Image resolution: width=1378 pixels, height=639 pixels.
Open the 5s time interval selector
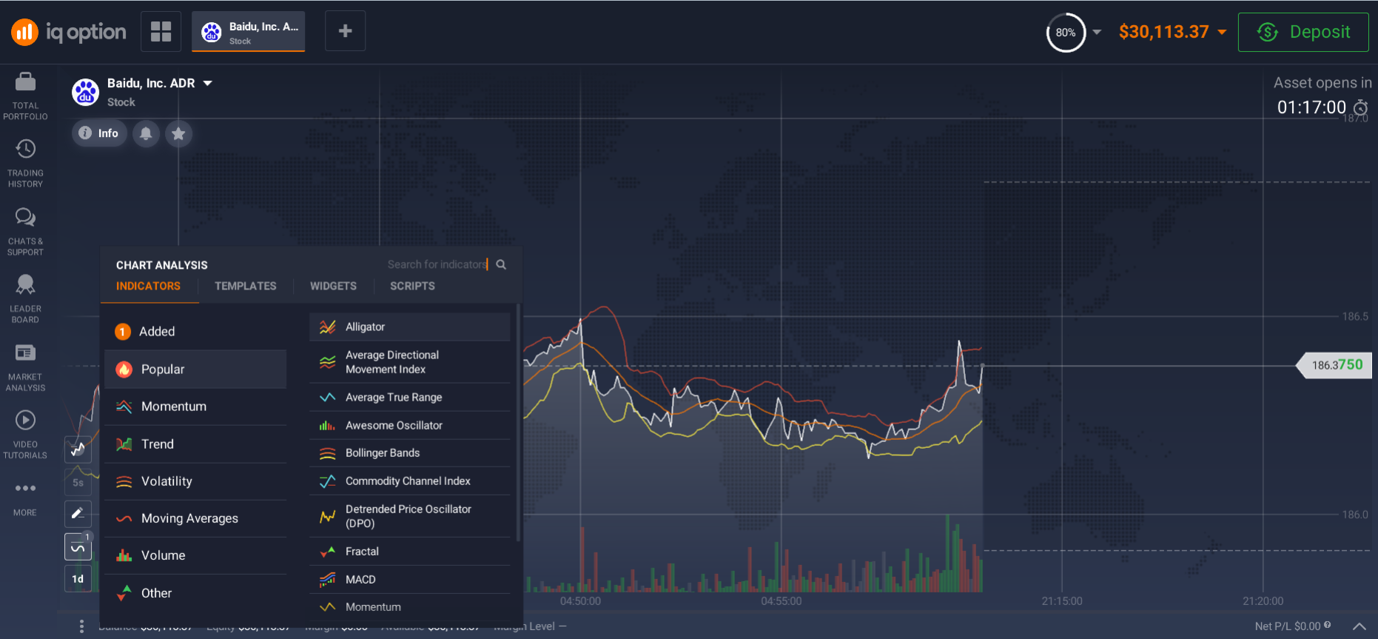(78, 483)
